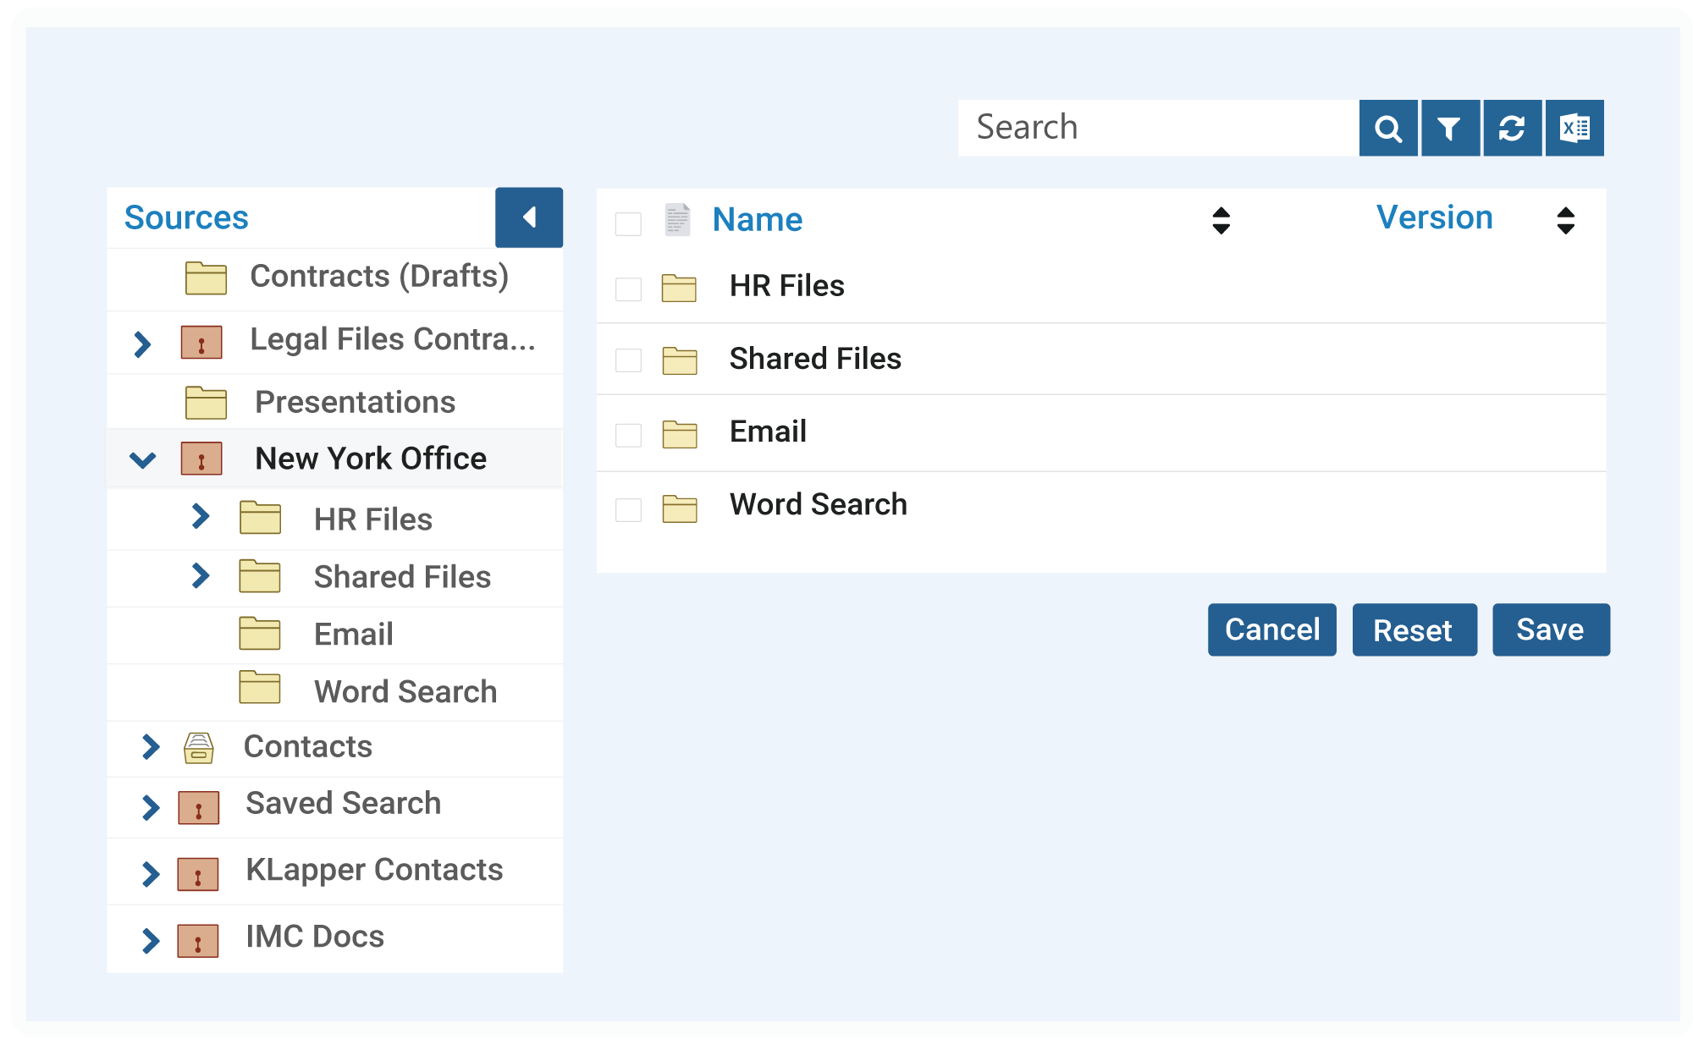Click the KLapper Contacts cabinet icon
This screenshot has height=1039, width=1693.
click(x=198, y=874)
